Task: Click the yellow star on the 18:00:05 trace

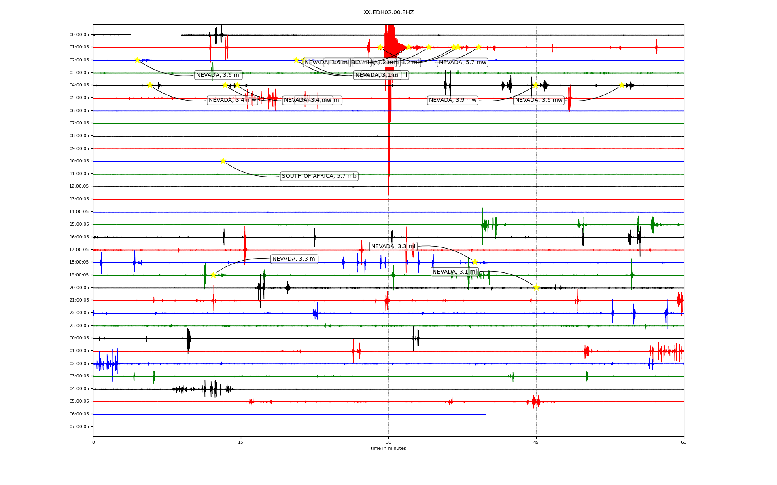Action: [475, 262]
